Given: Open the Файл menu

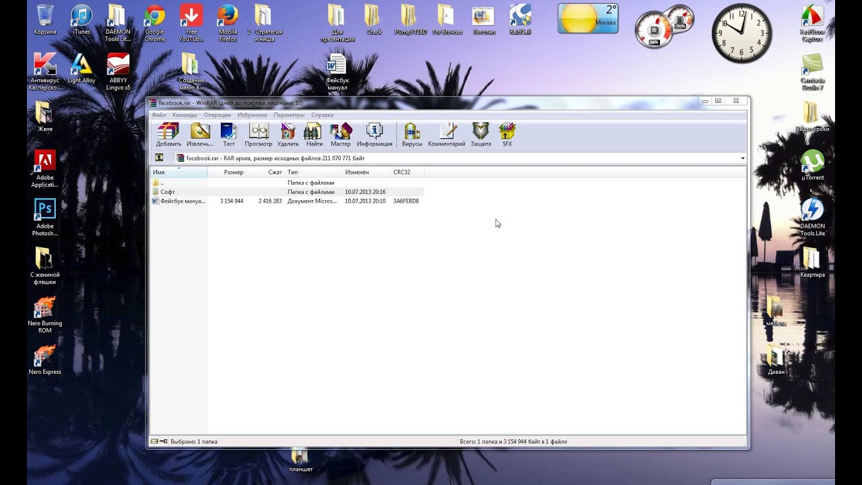Looking at the screenshot, I should click(159, 115).
